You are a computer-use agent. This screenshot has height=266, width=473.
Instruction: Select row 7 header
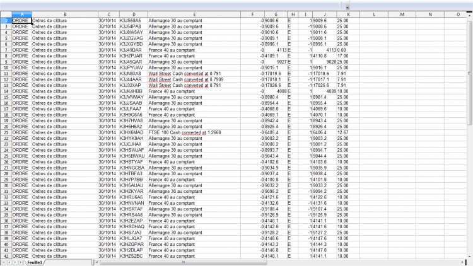[6, 50]
